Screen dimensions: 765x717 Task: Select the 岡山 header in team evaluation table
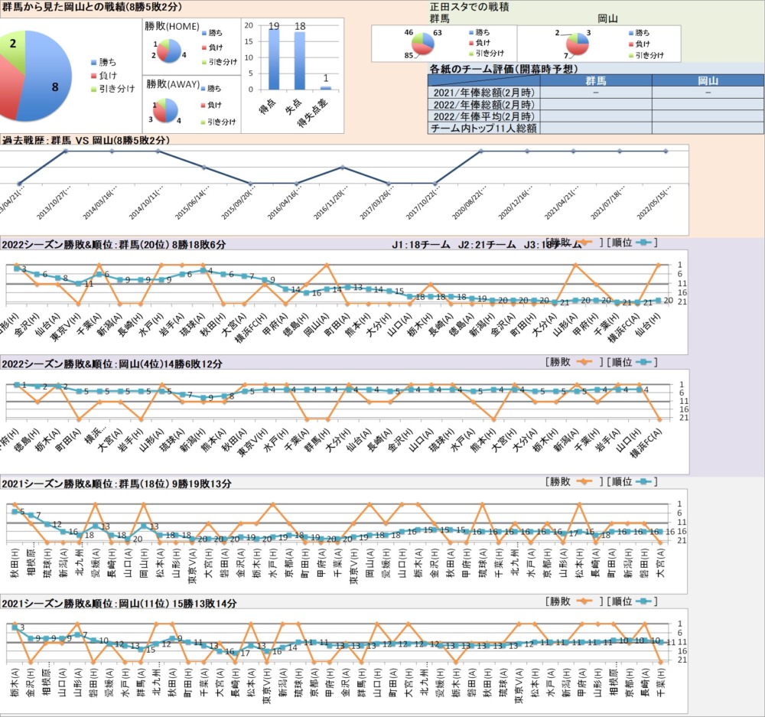click(708, 80)
